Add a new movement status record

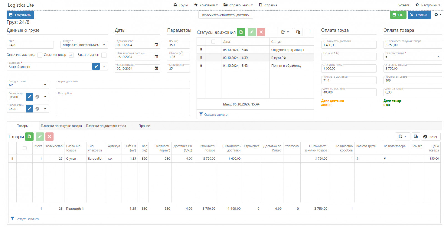241,32
